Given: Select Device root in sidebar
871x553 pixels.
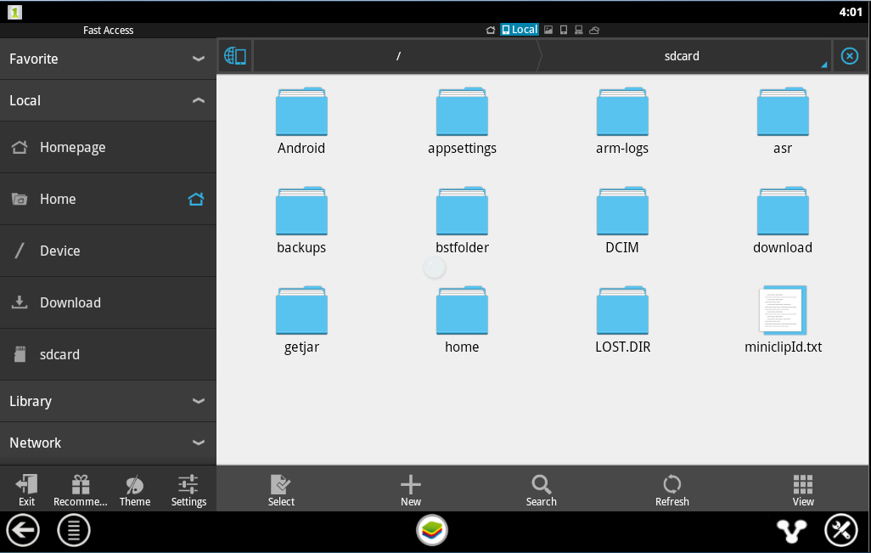Looking at the screenshot, I should tap(108, 251).
